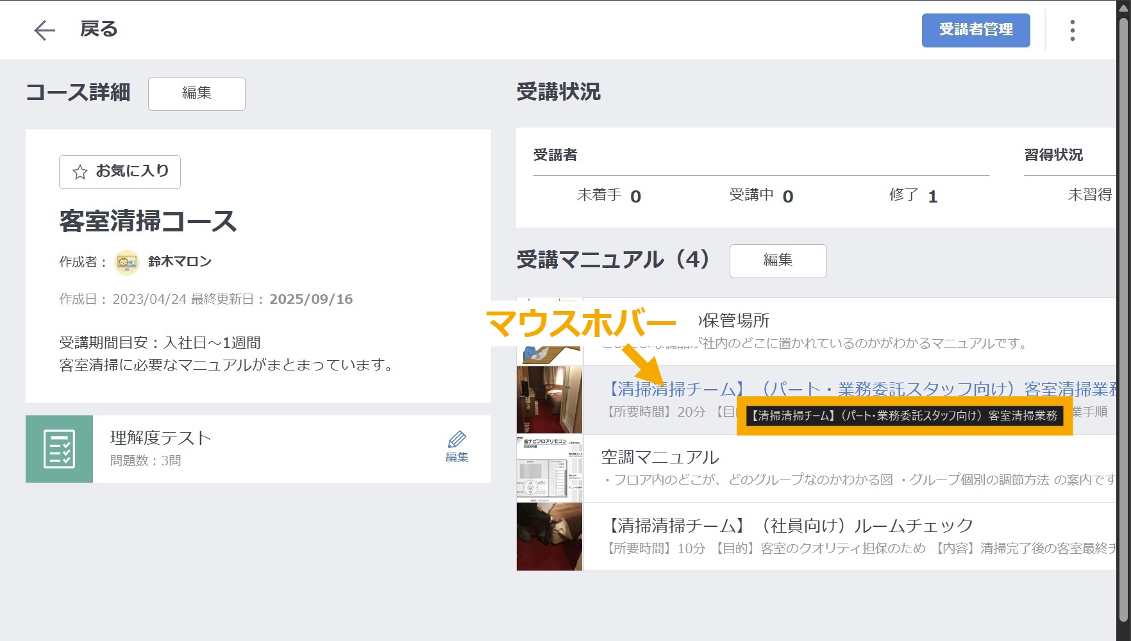The image size is (1131, 641).
Task: Click the 編集 link under the pencil icon
Action: click(x=456, y=456)
